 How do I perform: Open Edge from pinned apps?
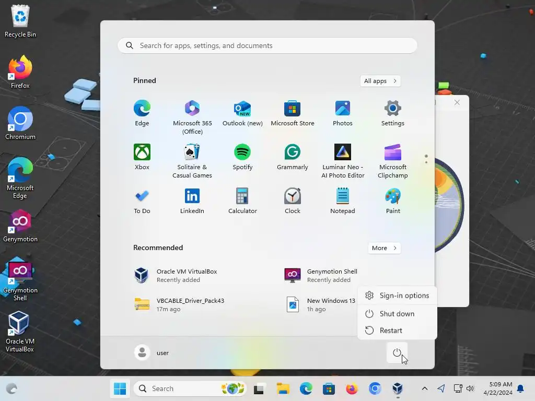(142, 113)
